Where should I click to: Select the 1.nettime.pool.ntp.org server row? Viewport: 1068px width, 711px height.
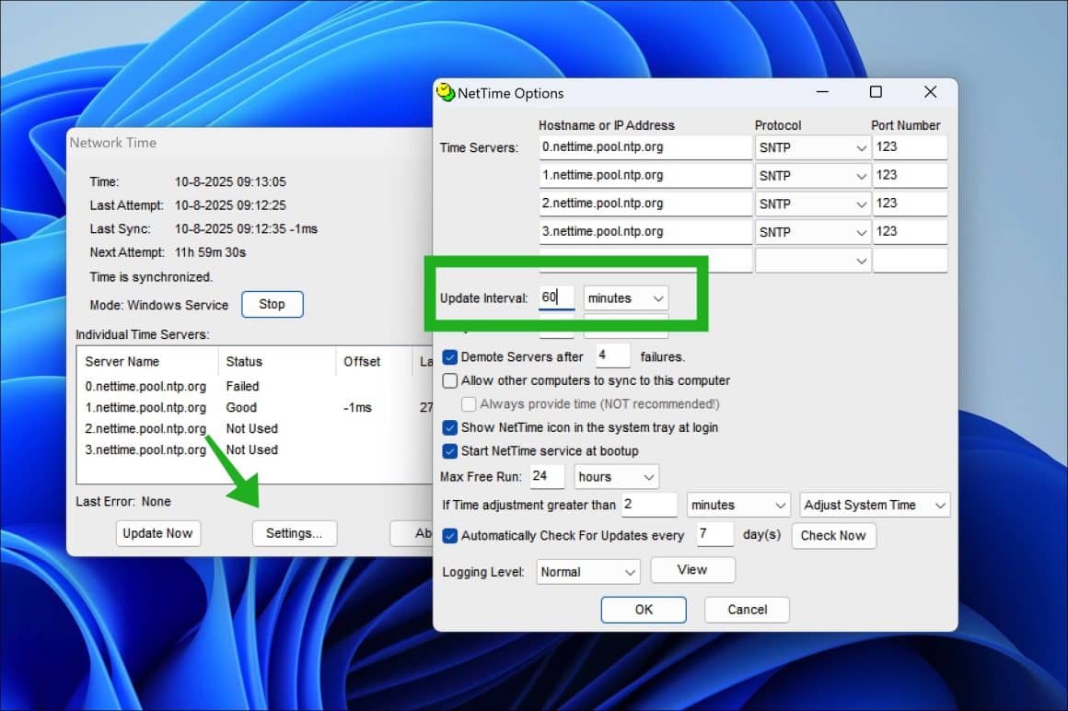pos(145,407)
